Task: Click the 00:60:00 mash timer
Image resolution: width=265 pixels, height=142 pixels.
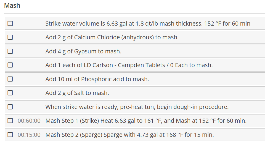Action: [29, 121]
